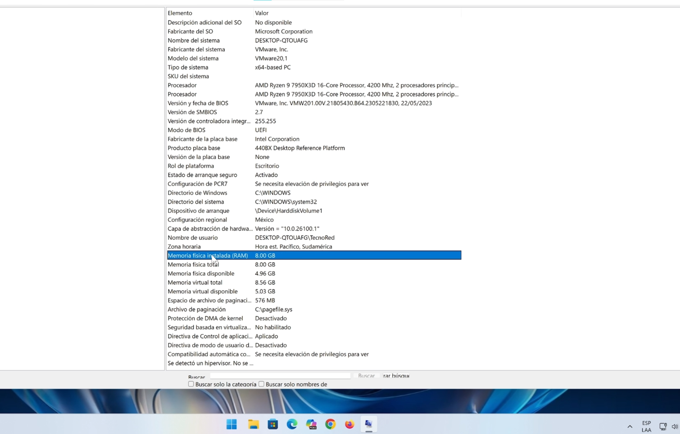The height and width of the screenshot is (434, 680).
Task: Select the 'Nombre de usuario' row
Action: tap(314, 237)
